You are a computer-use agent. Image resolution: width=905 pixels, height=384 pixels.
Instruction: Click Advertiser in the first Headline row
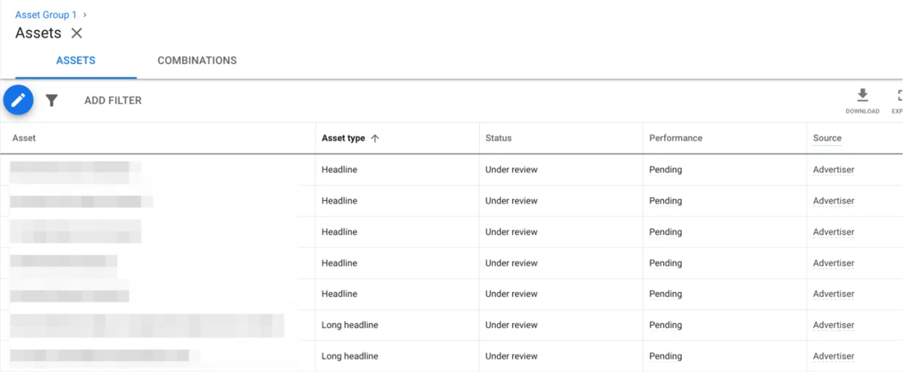[833, 170]
